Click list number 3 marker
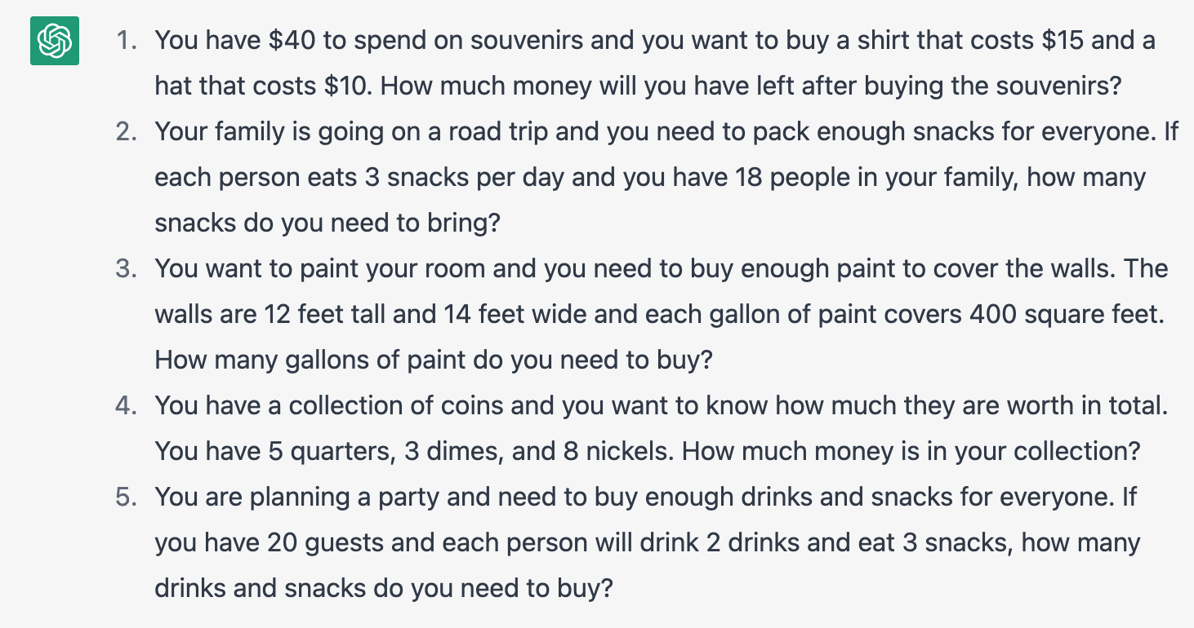 point(126,268)
